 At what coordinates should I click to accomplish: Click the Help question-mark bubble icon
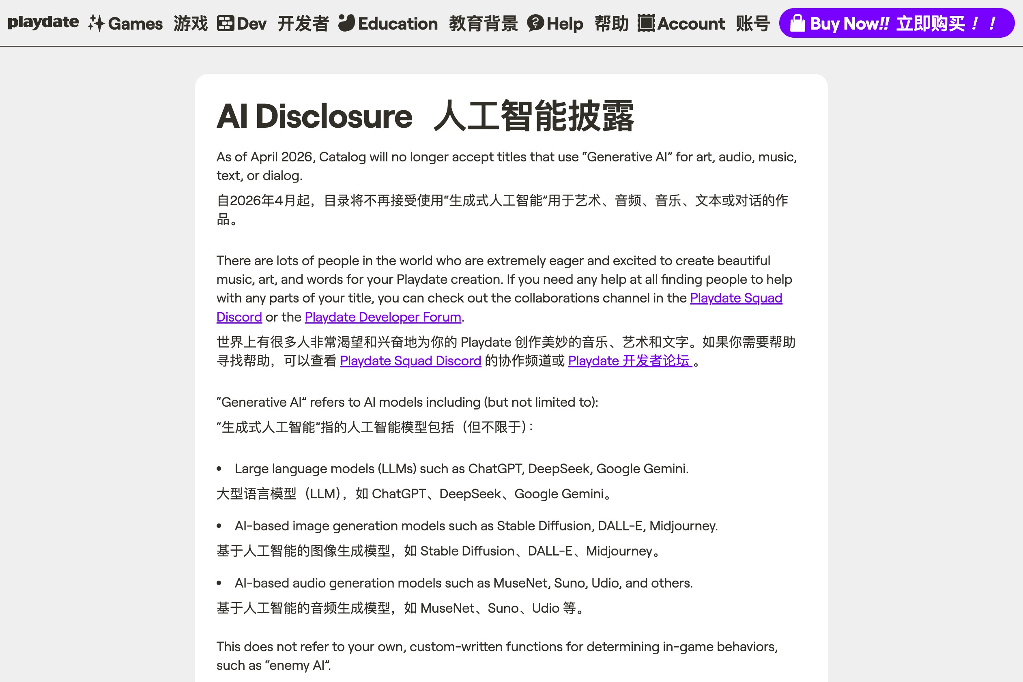coord(535,23)
